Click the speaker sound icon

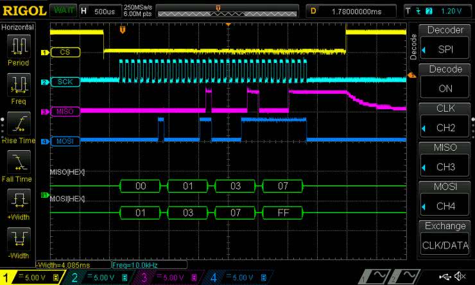coord(460,277)
